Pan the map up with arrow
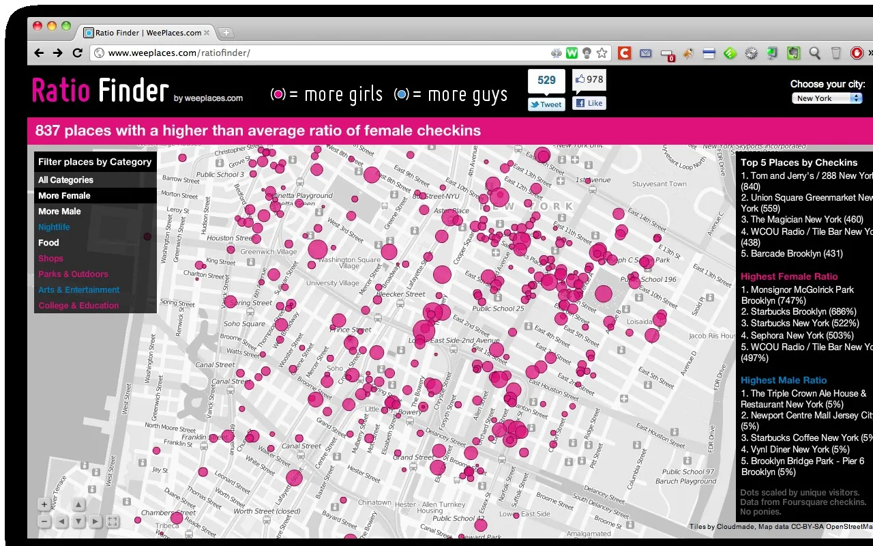Viewport: 873px width, 546px height. [78, 505]
